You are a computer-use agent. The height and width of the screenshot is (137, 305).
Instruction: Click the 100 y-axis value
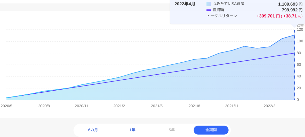(x=299, y=41)
